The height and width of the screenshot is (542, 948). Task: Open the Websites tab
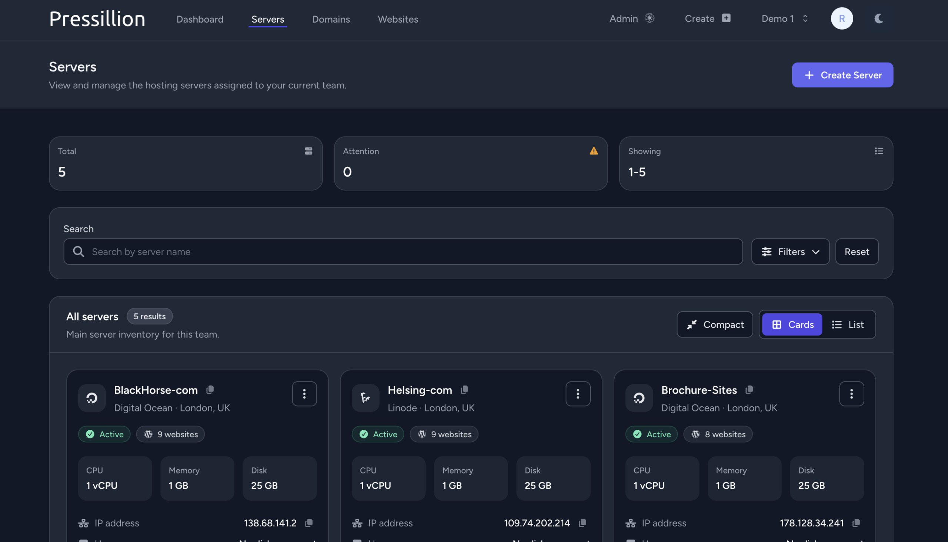pos(398,19)
